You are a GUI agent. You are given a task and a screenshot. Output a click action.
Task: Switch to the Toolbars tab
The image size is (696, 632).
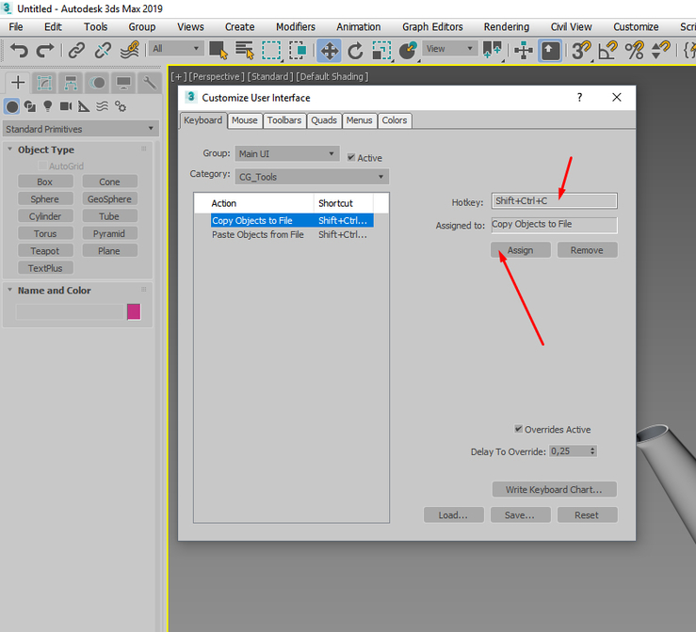(x=284, y=120)
